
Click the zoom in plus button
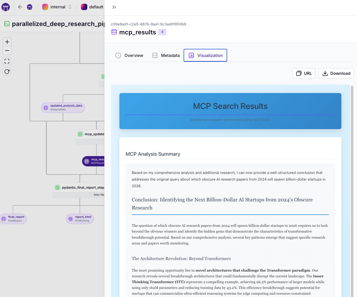[x=7, y=42]
